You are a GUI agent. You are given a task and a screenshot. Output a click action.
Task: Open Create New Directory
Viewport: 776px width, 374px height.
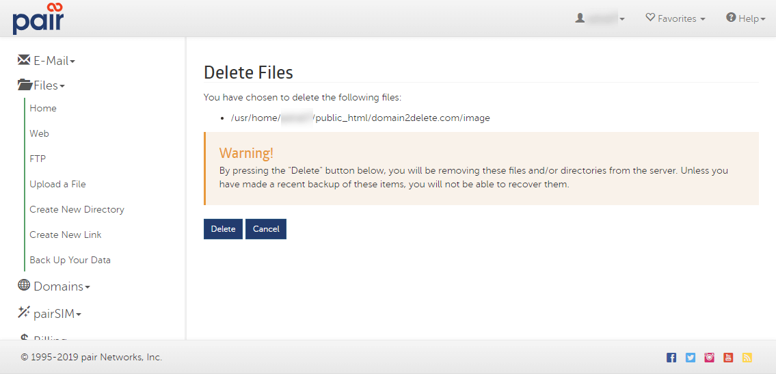[x=77, y=209]
